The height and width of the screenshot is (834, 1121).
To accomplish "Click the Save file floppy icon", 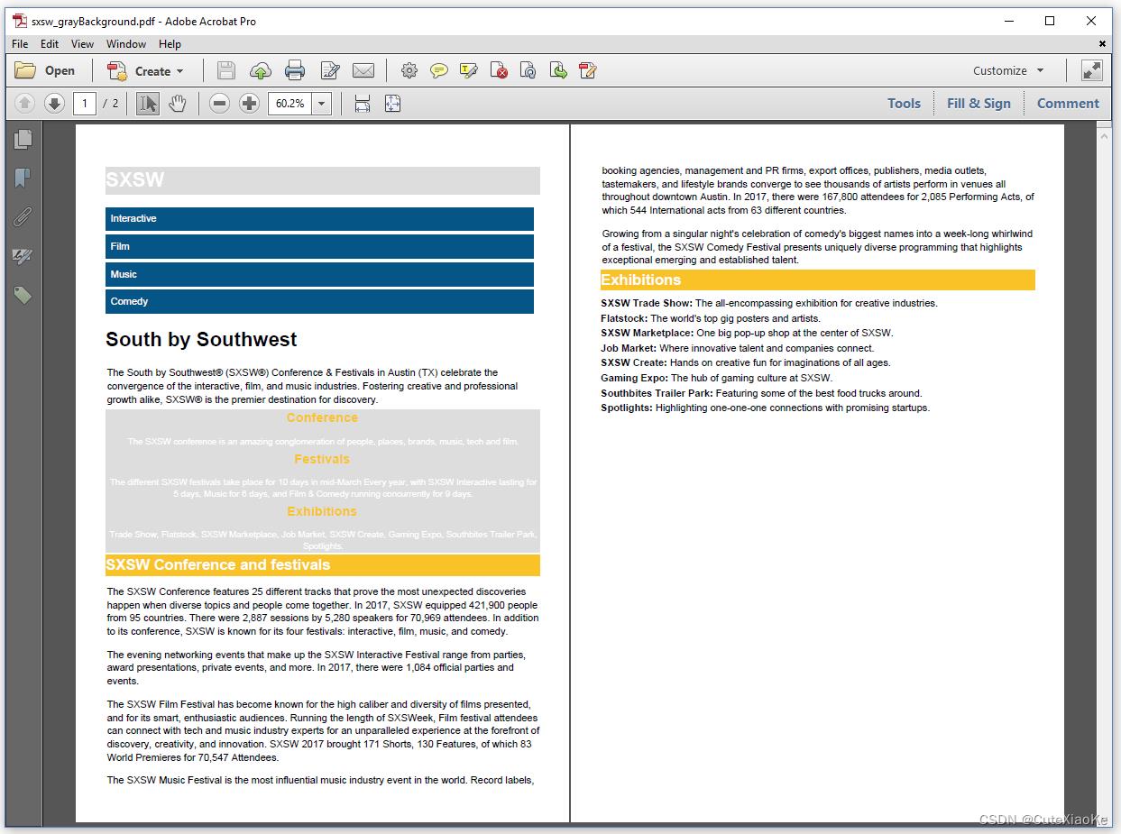I will pos(226,70).
